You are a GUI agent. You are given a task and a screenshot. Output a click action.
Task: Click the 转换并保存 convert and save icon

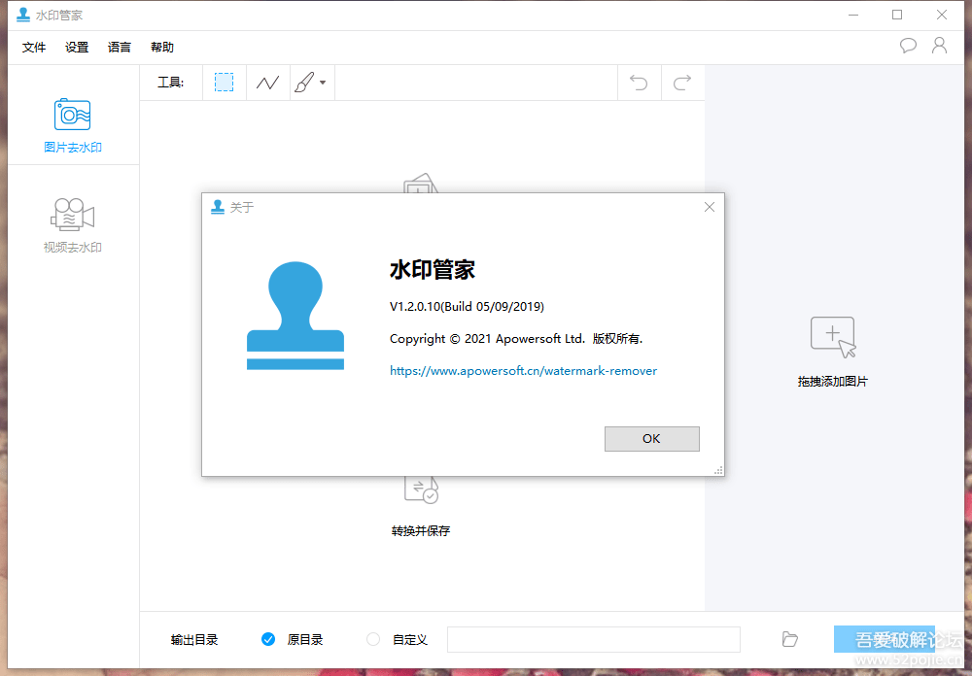(x=421, y=490)
